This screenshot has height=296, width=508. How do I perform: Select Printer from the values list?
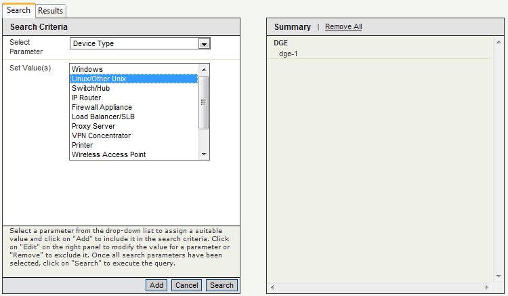click(x=83, y=145)
